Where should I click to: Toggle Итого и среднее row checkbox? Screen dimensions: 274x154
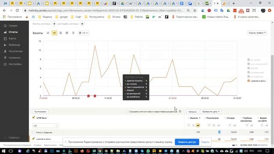pyautogui.click(x=33, y=132)
